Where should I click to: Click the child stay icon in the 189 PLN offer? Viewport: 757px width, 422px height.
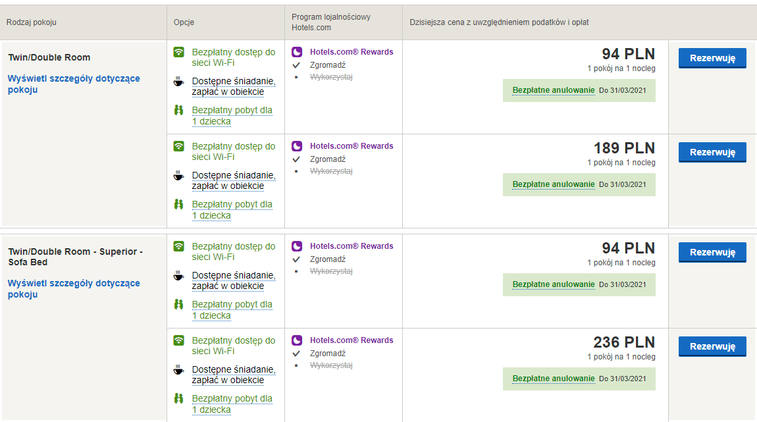click(x=178, y=205)
